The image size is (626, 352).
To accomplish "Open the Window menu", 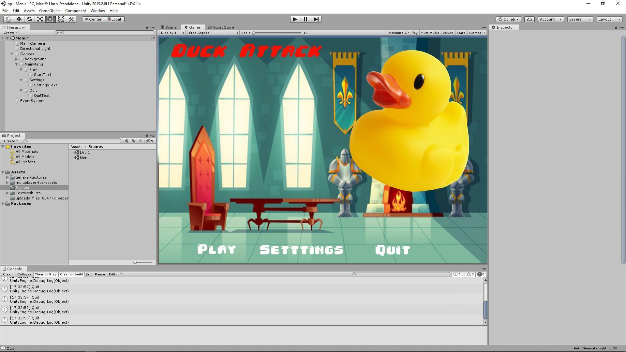I will coord(97,11).
